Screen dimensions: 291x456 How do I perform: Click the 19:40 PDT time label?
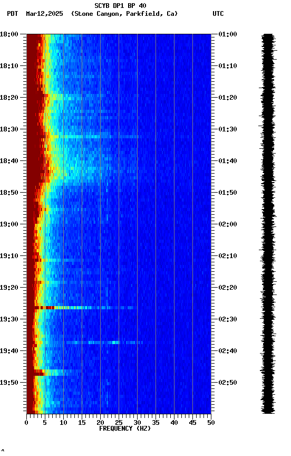coord(9,351)
